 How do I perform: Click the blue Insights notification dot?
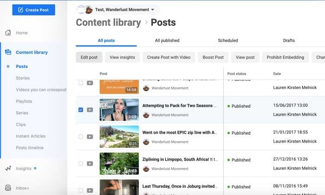(x=35, y=168)
